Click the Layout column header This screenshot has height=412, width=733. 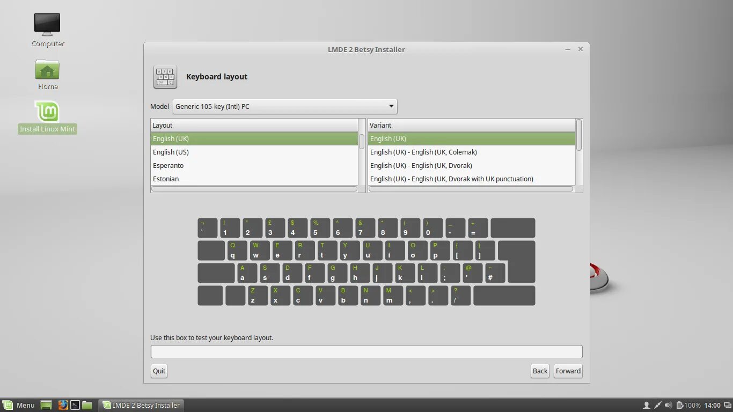(x=254, y=125)
